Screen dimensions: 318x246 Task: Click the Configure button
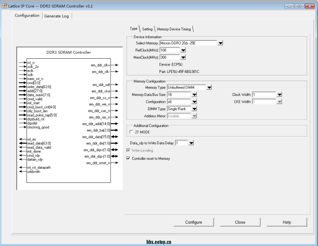(194, 222)
